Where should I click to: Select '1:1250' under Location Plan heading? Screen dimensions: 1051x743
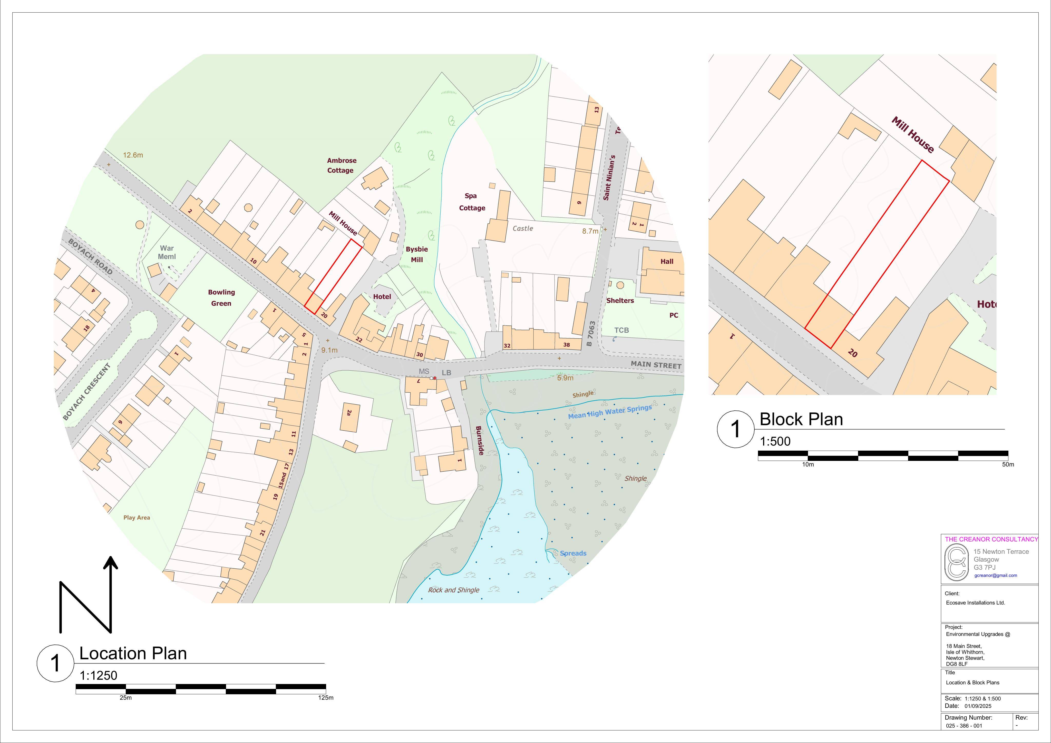[x=99, y=675]
